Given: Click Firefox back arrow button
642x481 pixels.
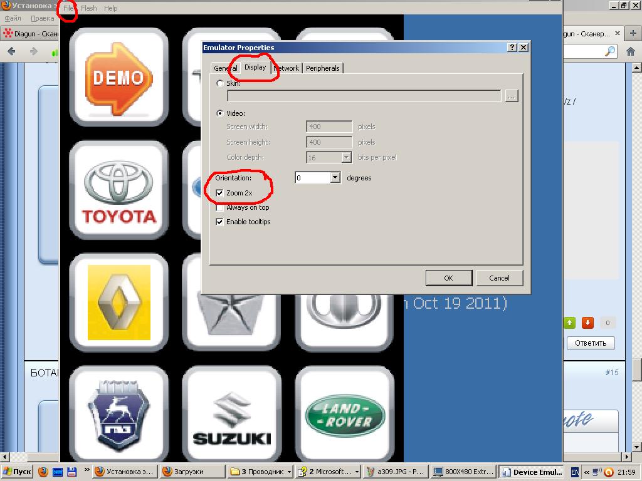Looking at the screenshot, I should tap(11, 51).
